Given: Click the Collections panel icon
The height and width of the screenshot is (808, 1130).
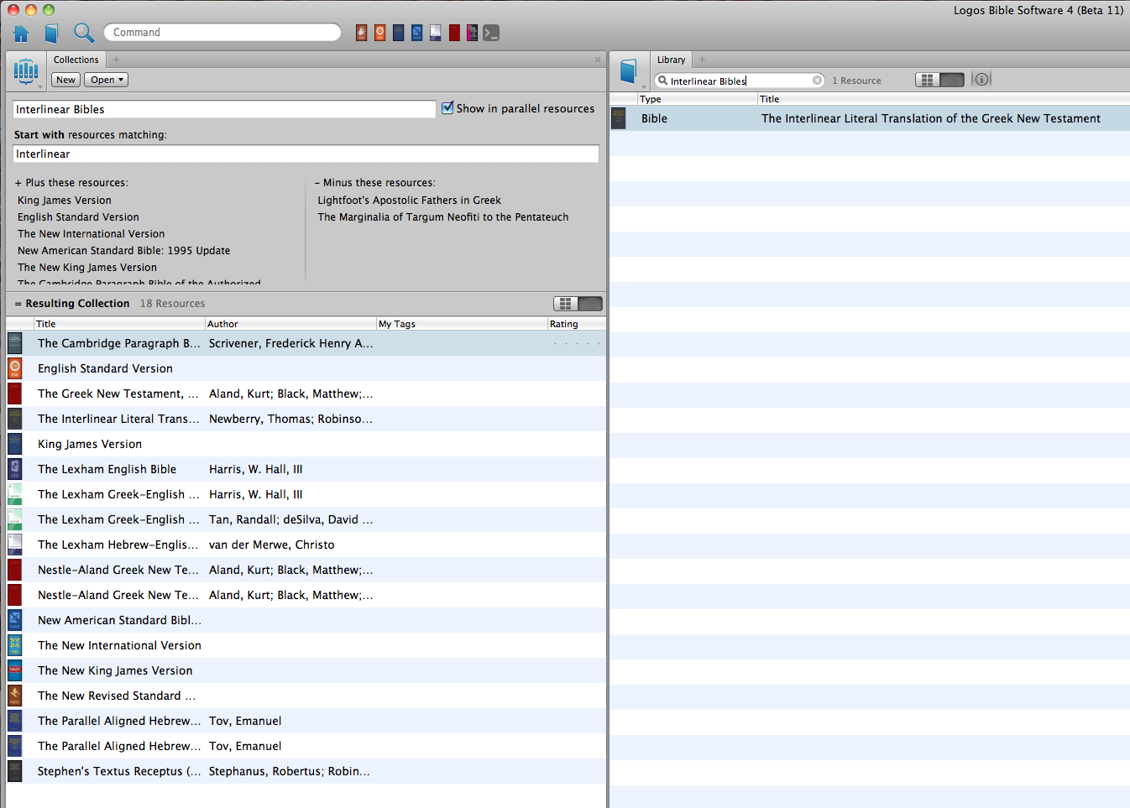Looking at the screenshot, I should [26, 71].
